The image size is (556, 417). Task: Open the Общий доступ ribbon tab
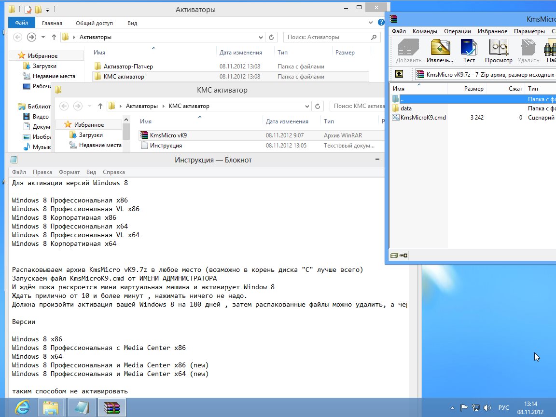point(94,23)
